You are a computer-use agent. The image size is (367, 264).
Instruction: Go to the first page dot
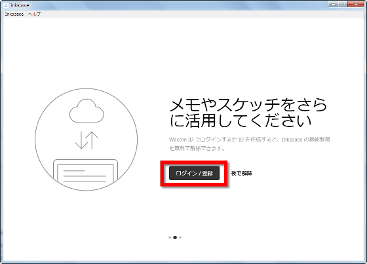[x=170, y=237]
